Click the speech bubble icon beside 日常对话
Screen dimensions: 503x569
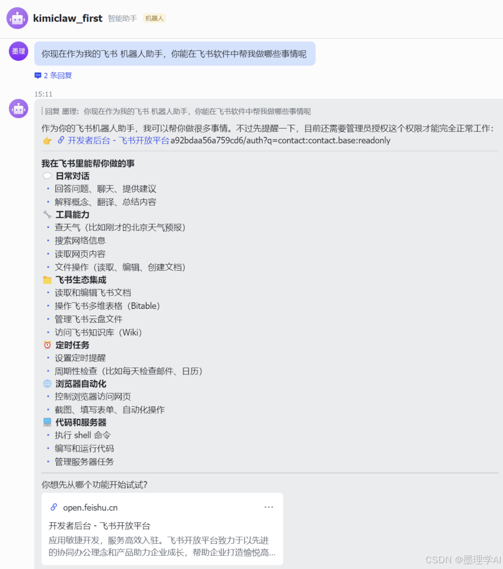(47, 176)
